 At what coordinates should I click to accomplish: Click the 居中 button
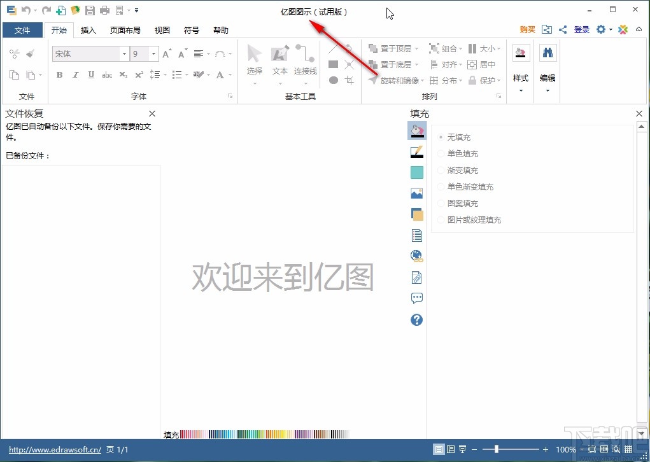point(482,65)
